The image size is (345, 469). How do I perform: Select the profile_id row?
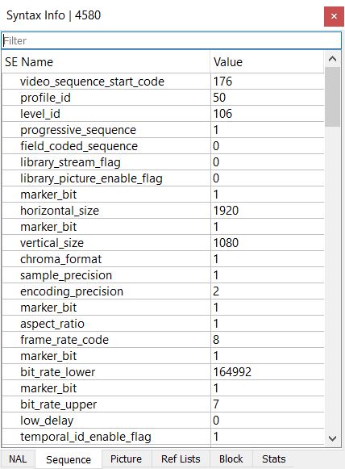coord(163,98)
